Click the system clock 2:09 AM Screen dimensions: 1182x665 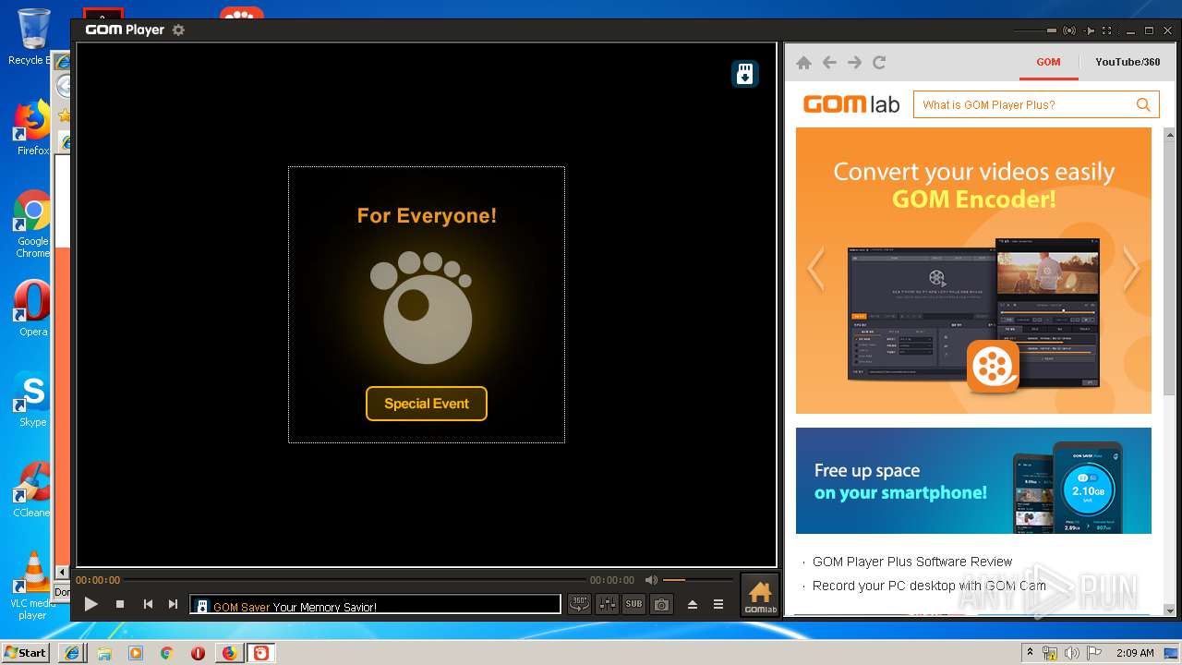pos(1135,653)
